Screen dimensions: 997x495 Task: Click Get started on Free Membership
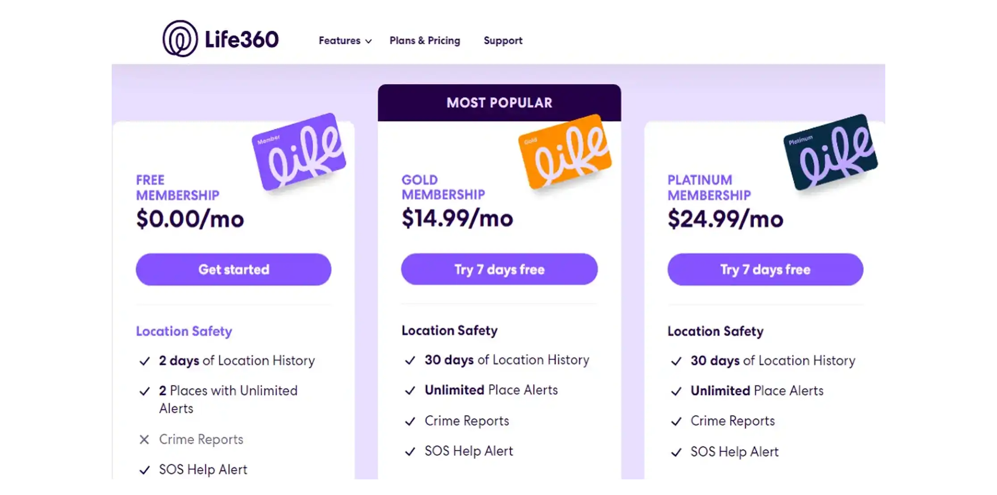click(x=234, y=269)
